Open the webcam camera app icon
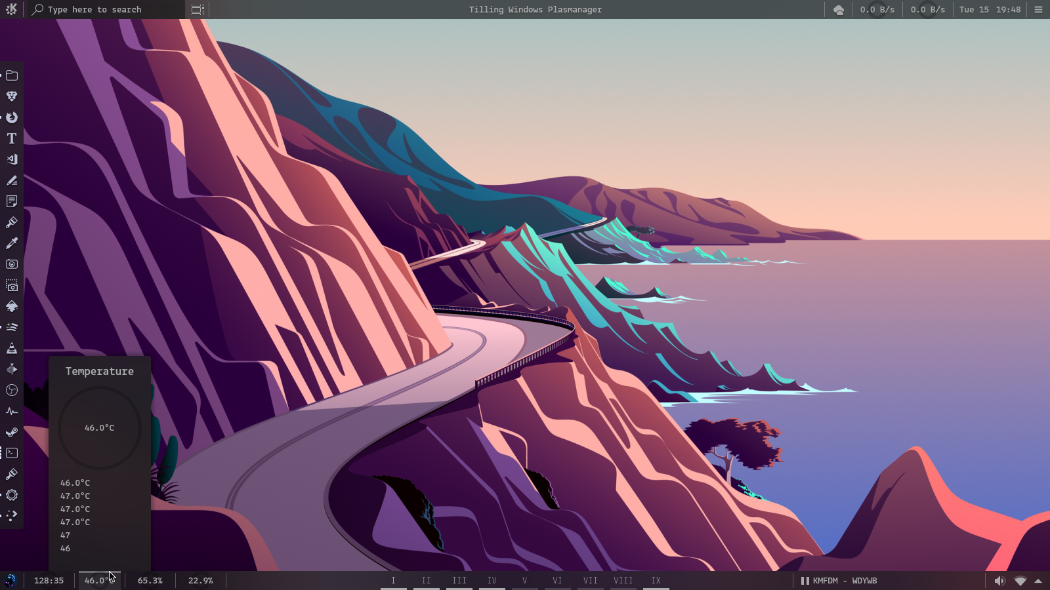 12,264
